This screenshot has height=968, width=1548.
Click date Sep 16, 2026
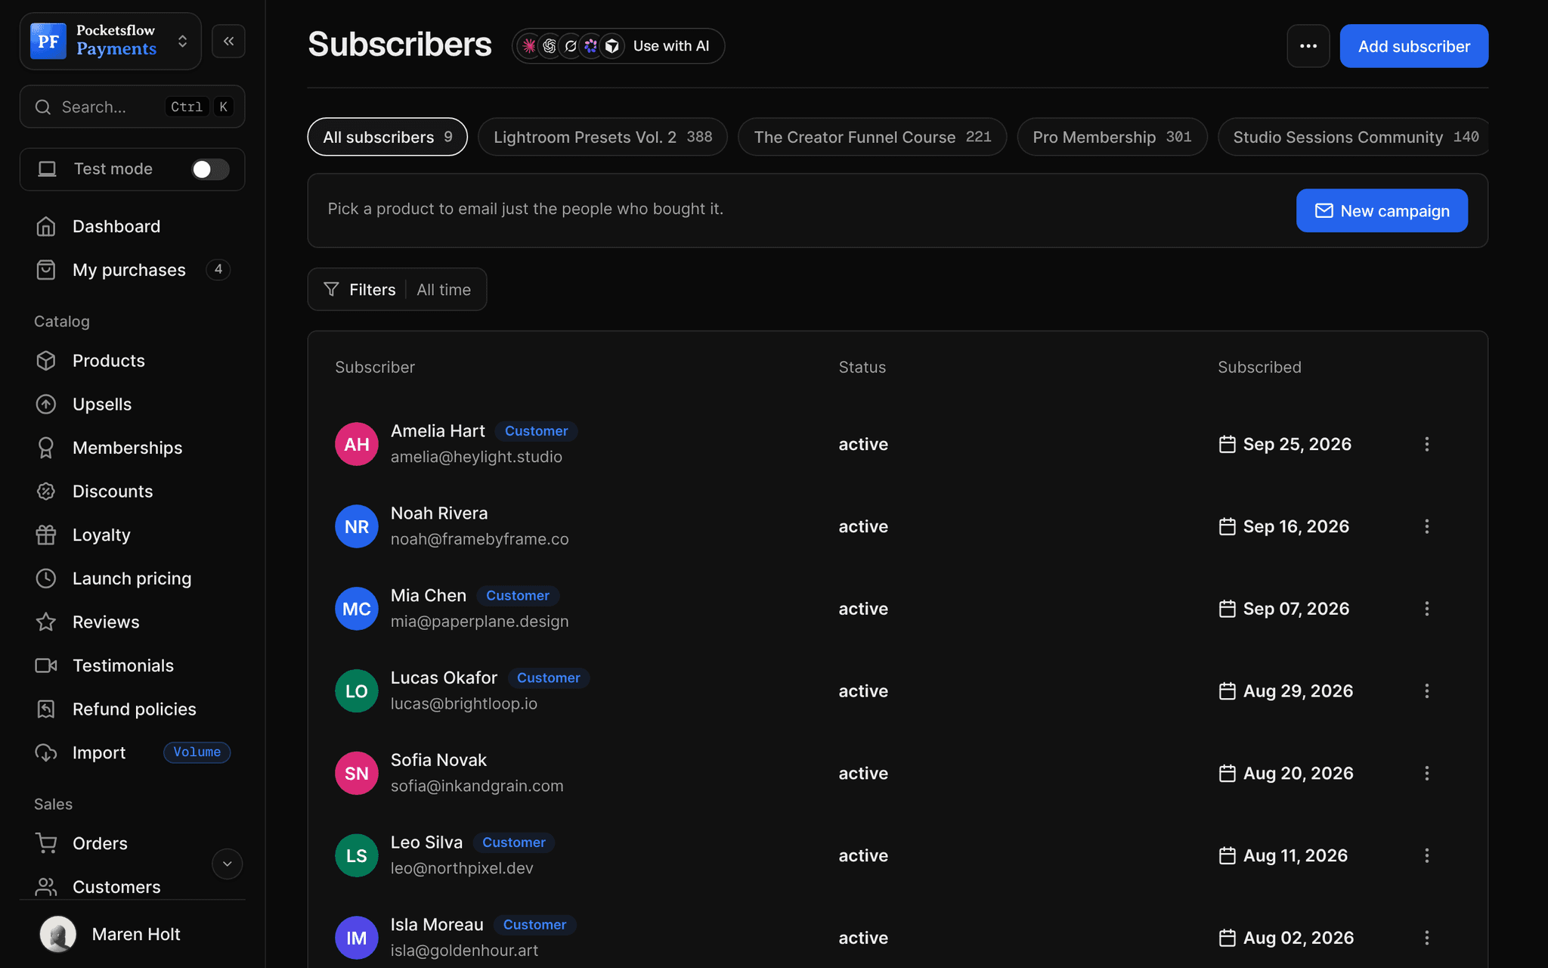pyautogui.click(x=1296, y=526)
